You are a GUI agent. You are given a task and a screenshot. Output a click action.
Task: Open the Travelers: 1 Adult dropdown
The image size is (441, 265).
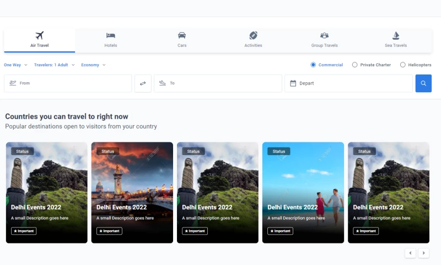(x=54, y=65)
